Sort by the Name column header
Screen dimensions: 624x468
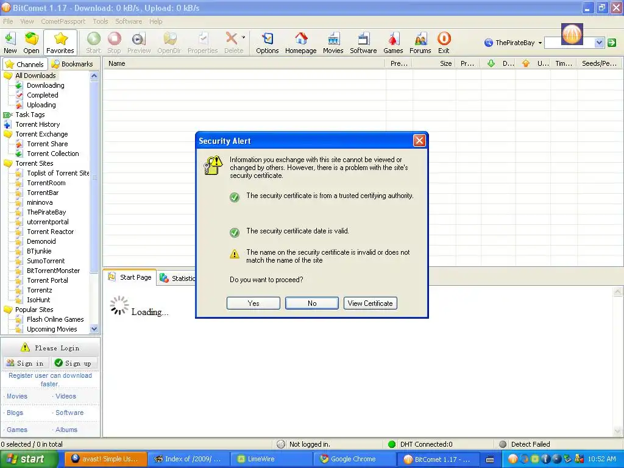(x=244, y=63)
